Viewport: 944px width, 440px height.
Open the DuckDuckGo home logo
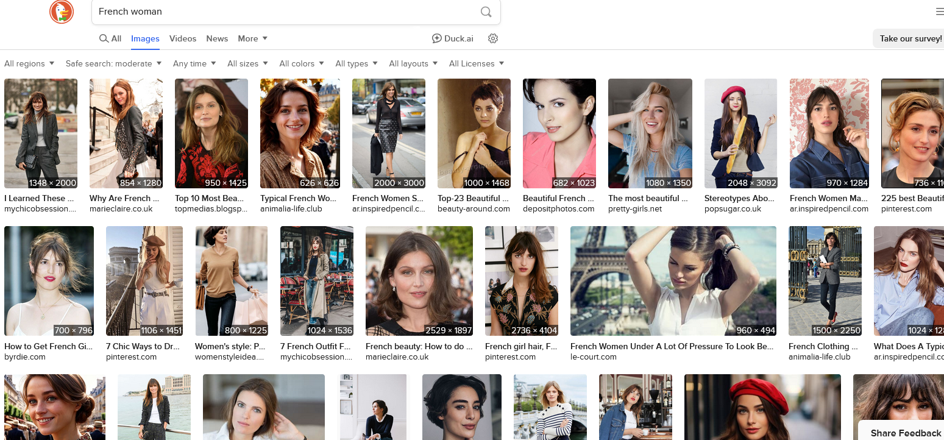point(62,12)
